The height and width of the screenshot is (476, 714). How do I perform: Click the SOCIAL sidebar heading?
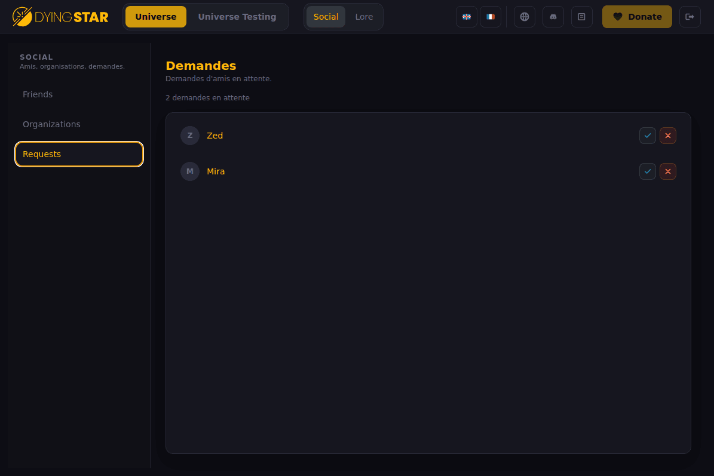pyautogui.click(x=36, y=57)
